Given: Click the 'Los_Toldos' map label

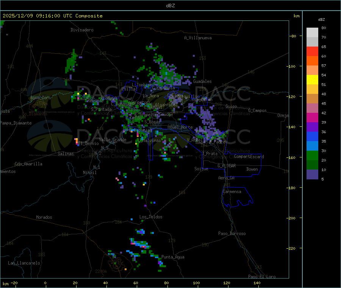Looking at the screenshot, I should (x=151, y=217).
